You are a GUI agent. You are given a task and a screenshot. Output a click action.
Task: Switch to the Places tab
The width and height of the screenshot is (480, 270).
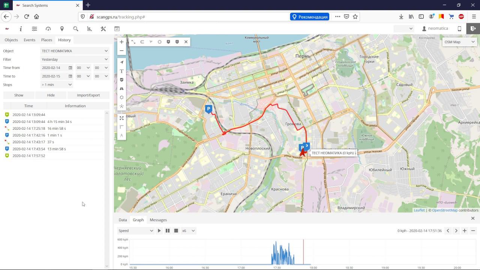coord(47,40)
